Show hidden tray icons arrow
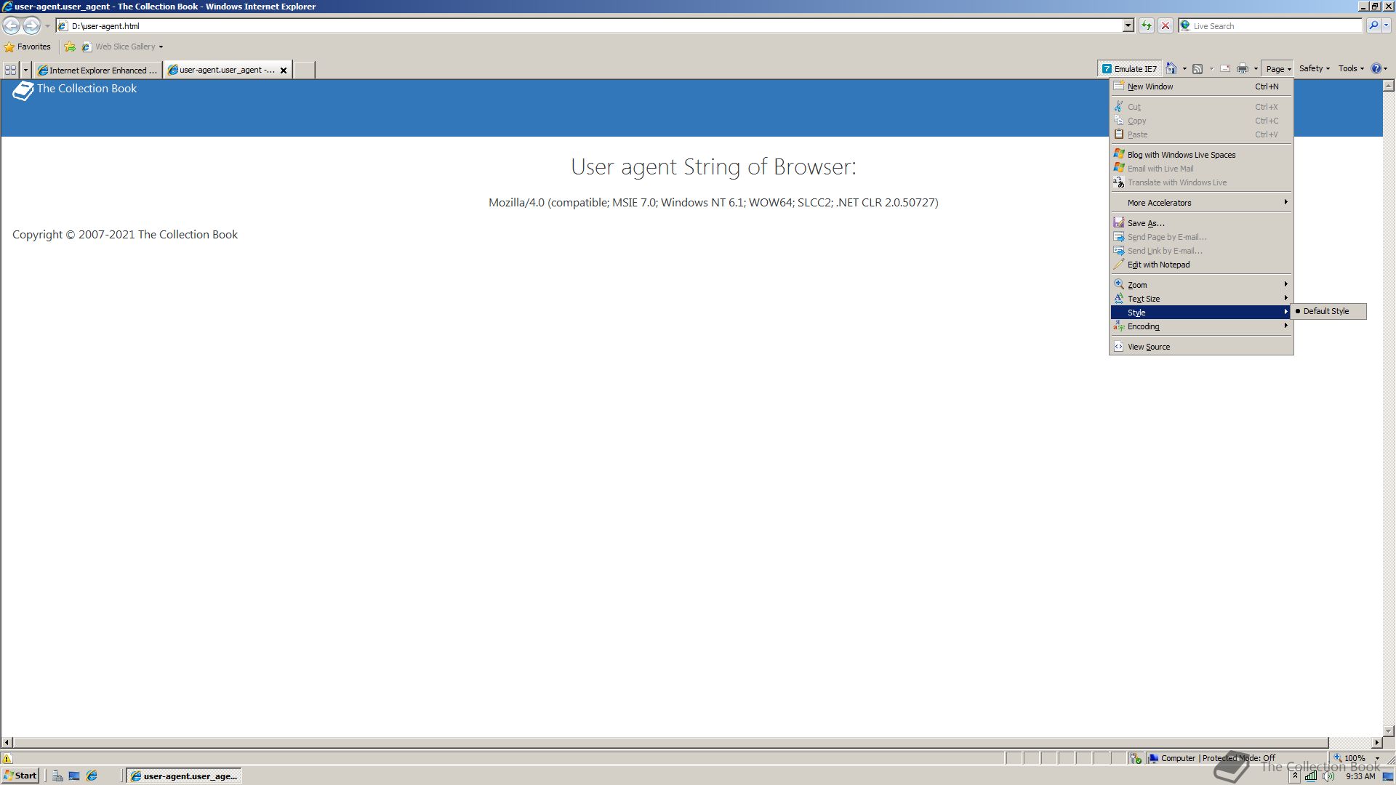1396x785 pixels. [1294, 776]
